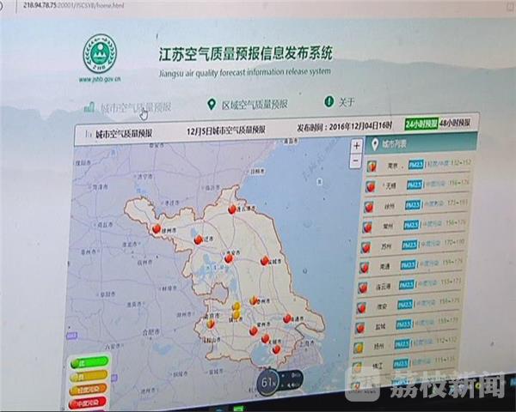
Task: Click the Suqian (宿迁市) map marker
Action: tap(199, 239)
